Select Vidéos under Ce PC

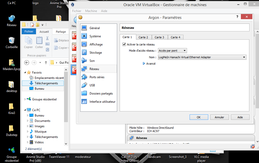tap(36, 142)
